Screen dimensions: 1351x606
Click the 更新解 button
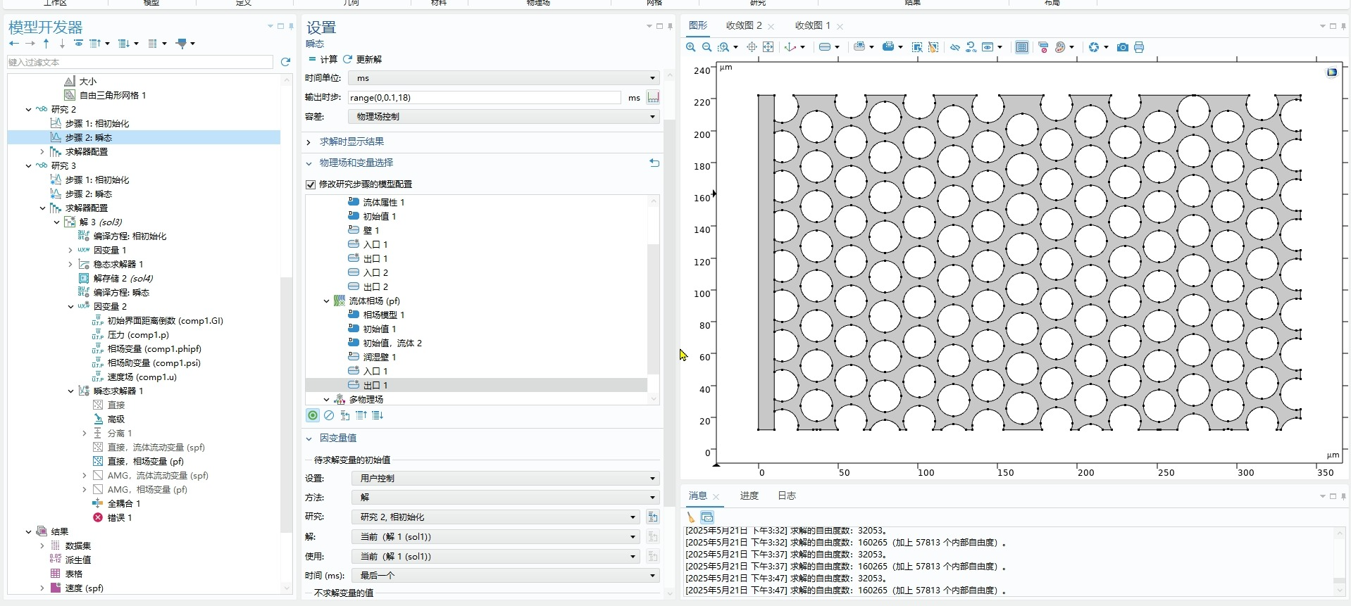pos(362,59)
